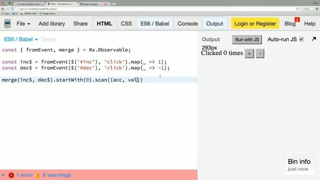The height and width of the screenshot is (180, 320).
Task: Switch to the JS Bin browser tab
Action: 62,4
